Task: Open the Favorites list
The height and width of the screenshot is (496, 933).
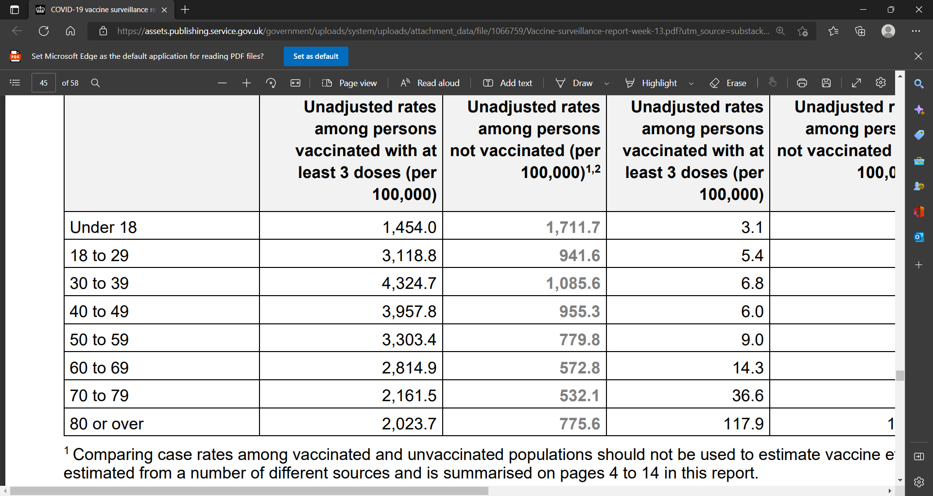Action: [x=834, y=31]
